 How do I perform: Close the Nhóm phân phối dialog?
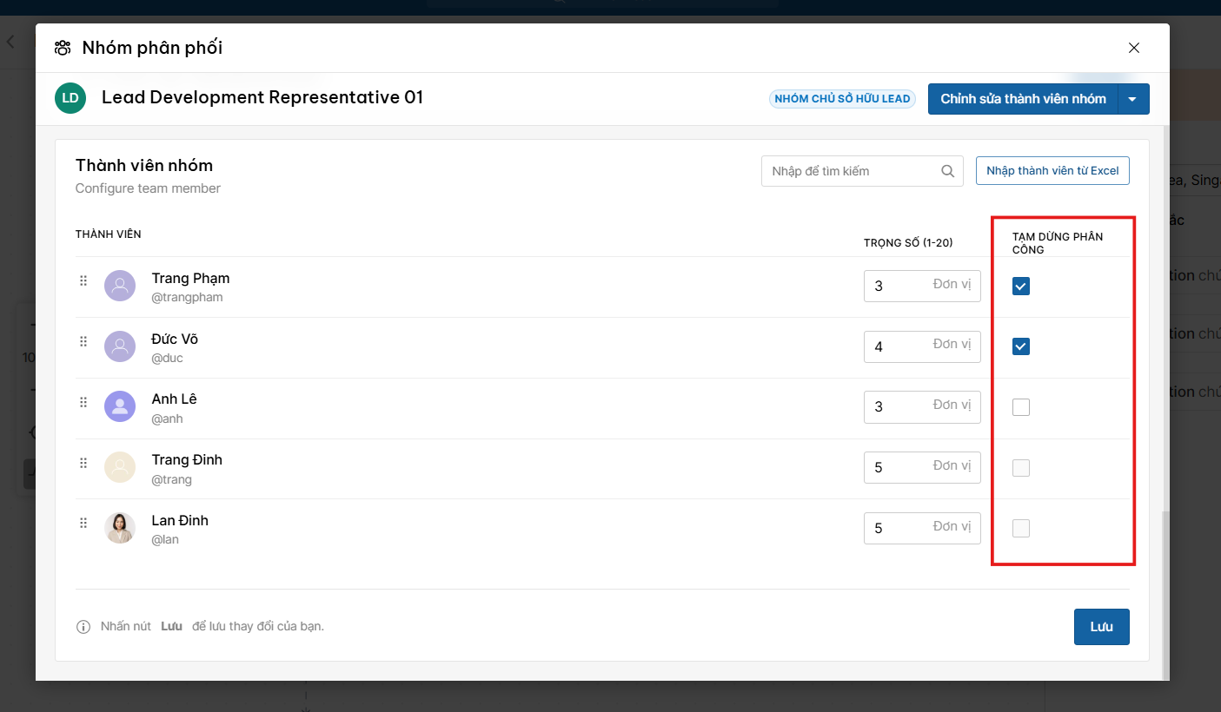coord(1134,48)
